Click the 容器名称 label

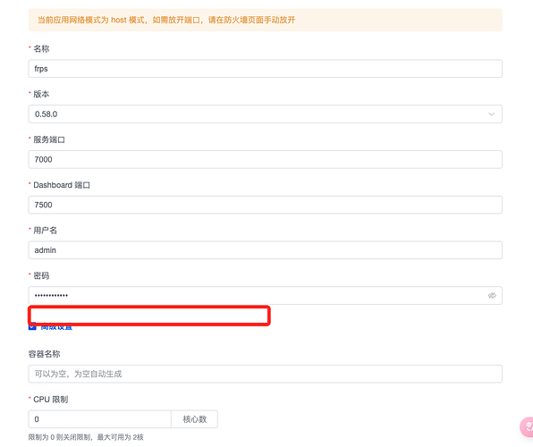pos(44,354)
